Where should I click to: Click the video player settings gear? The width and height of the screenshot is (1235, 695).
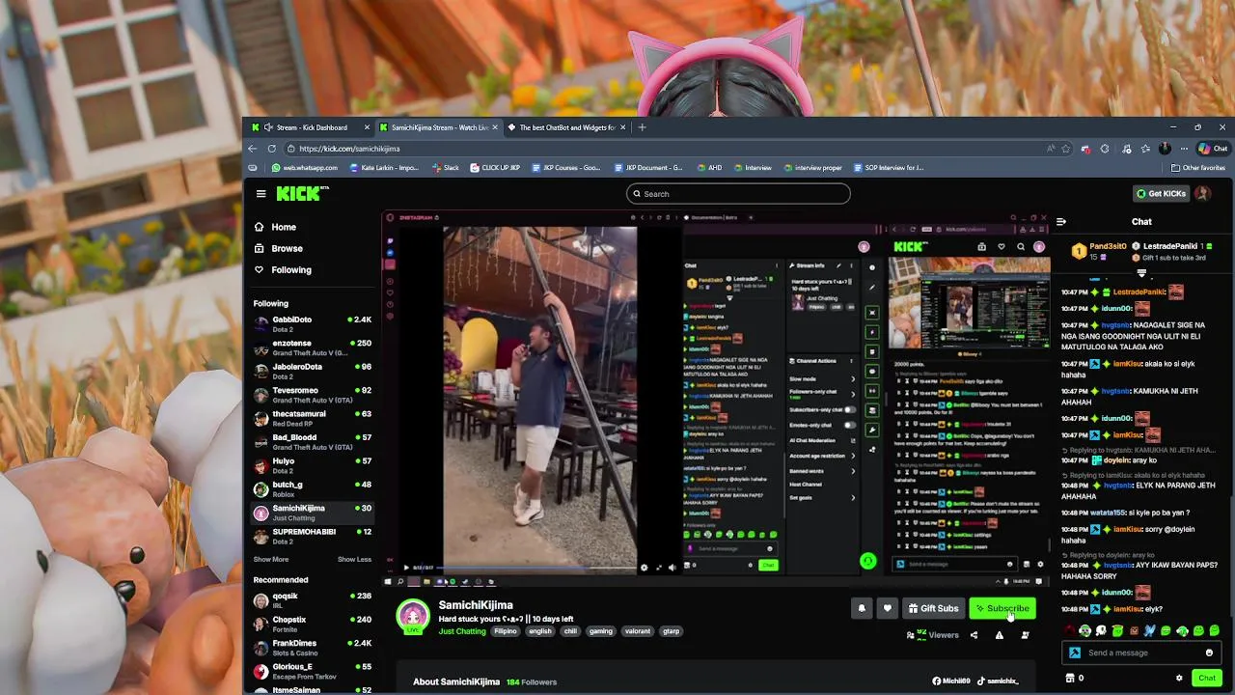644,568
